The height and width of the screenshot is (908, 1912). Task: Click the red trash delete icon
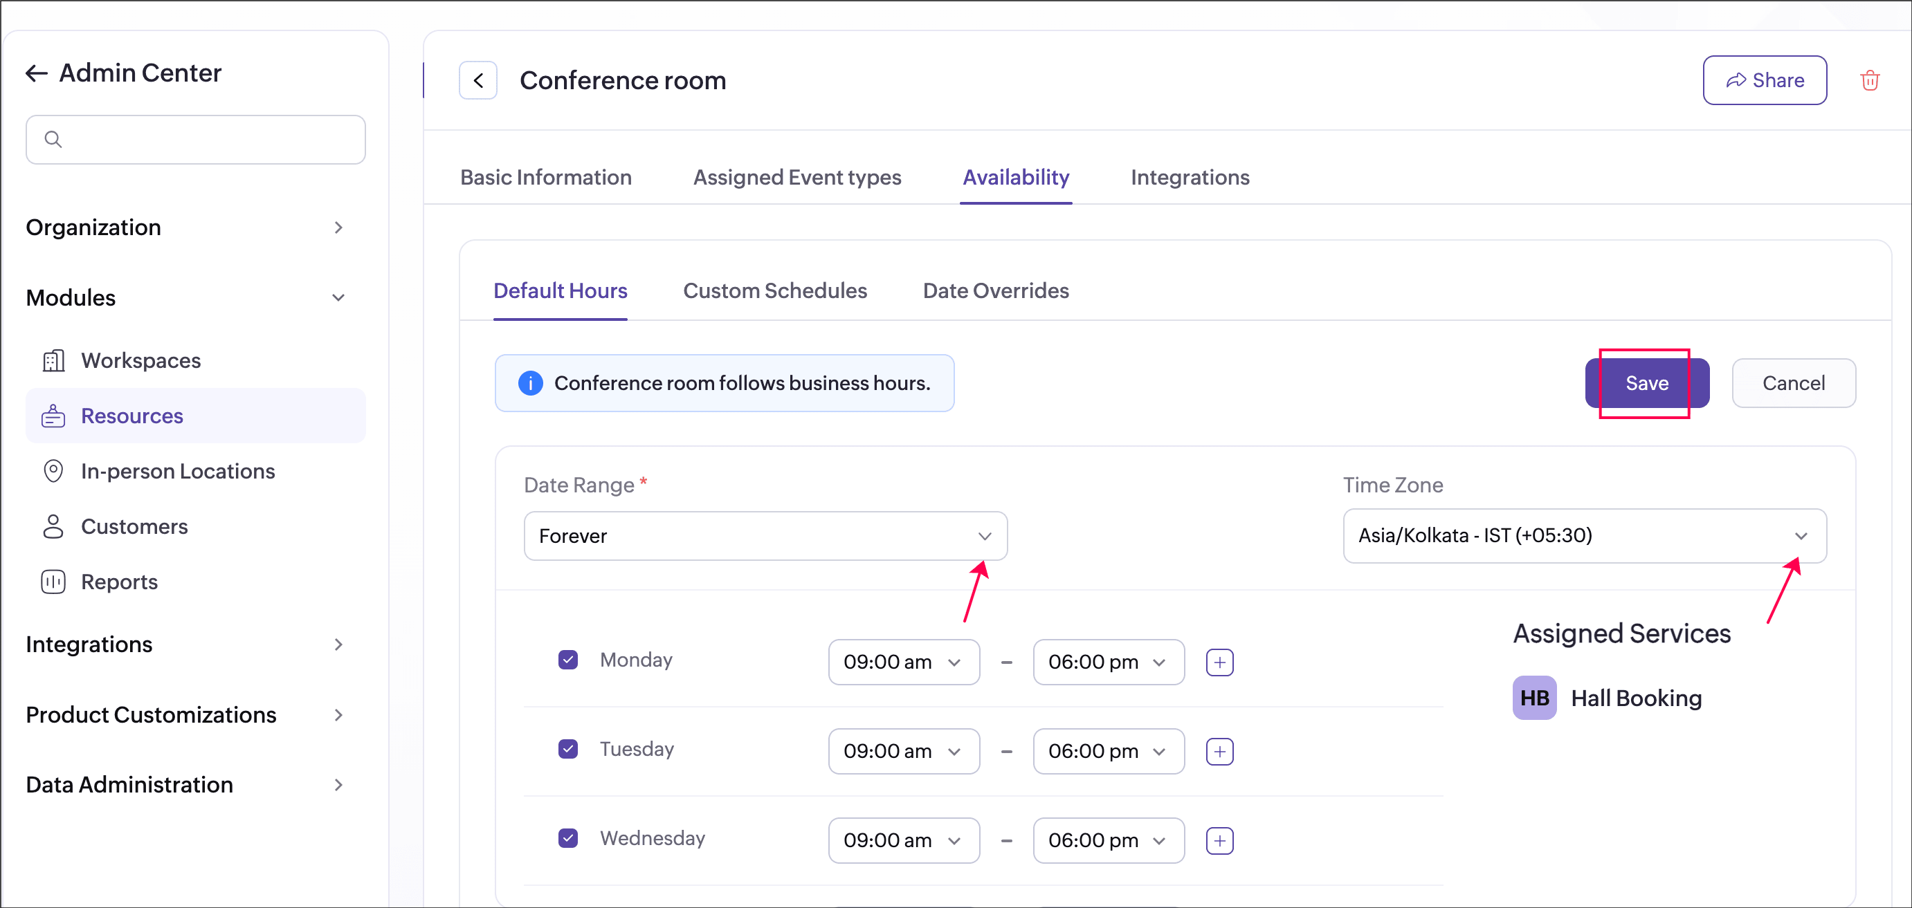[1869, 80]
